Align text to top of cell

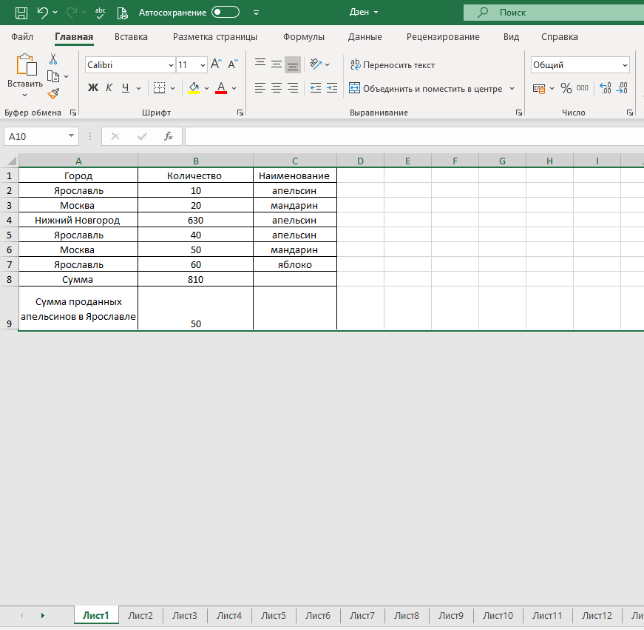[x=260, y=64]
